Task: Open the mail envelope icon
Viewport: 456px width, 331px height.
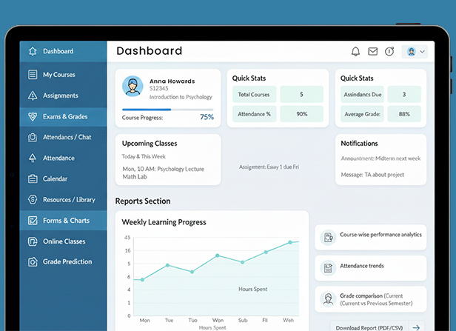Action: click(373, 52)
